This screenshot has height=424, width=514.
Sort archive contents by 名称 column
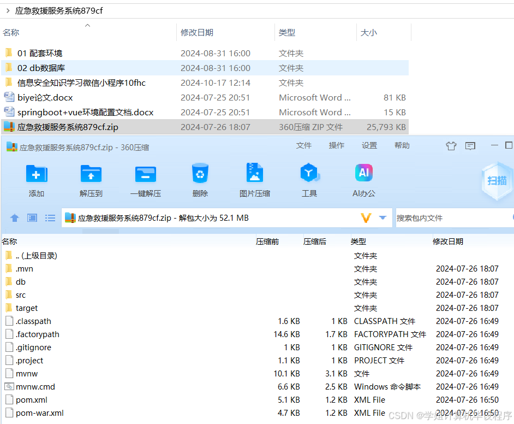[x=15, y=241]
